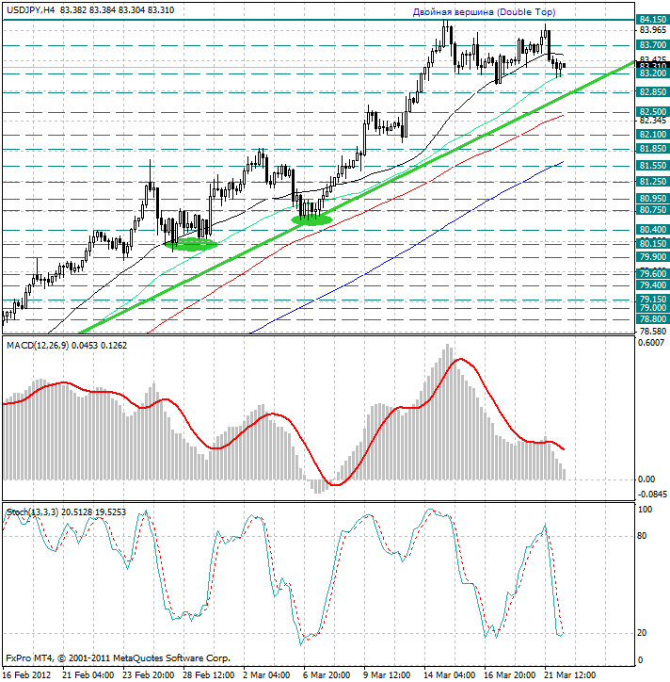This screenshot has width=670, height=682.
Task: Click the 6 Mar 20:00 date label
Action: [327, 675]
